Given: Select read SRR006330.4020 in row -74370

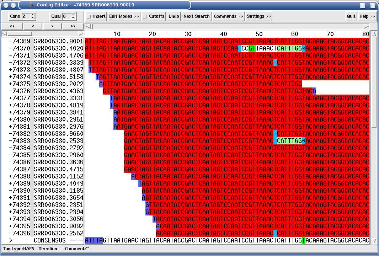Looking at the screenshot, I should tap(59, 48).
